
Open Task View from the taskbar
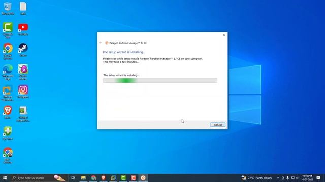click(x=73, y=178)
